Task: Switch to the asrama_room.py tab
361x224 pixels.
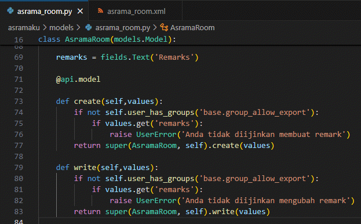Action: tap(44, 11)
